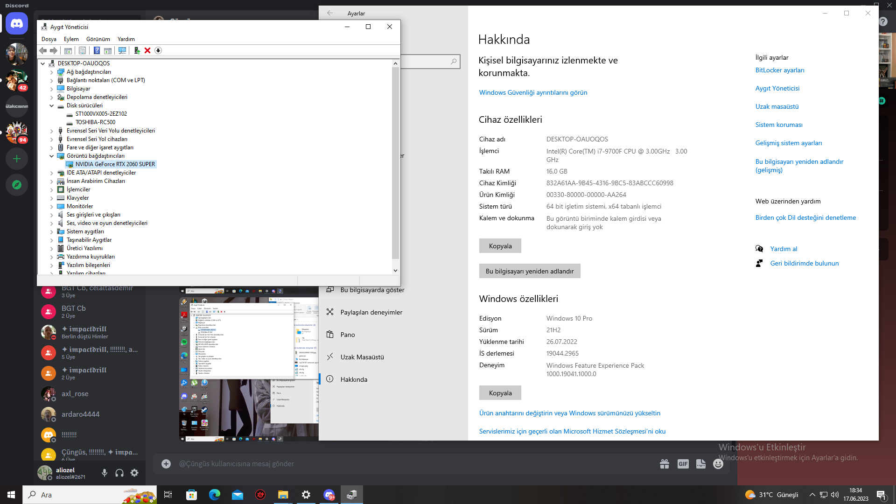Click the update driver toolbar icon

(x=137, y=50)
